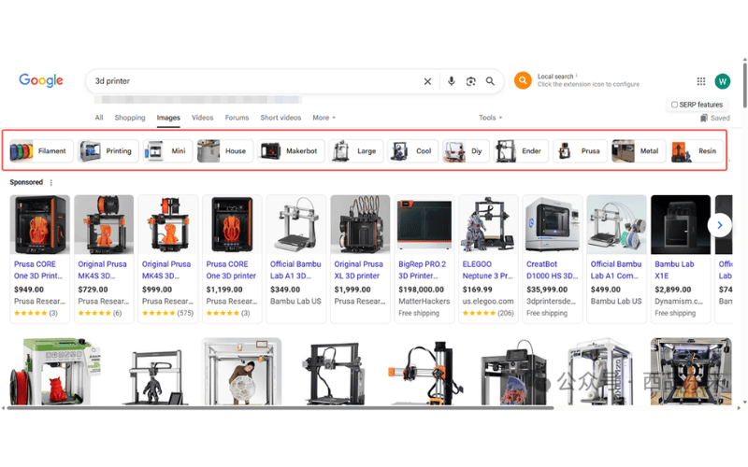Select the Mini filter chip
748x467 pixels.
tap(168, 151)
